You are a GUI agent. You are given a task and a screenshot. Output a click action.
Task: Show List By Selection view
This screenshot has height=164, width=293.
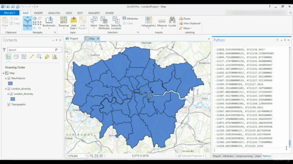coord(24,56)
